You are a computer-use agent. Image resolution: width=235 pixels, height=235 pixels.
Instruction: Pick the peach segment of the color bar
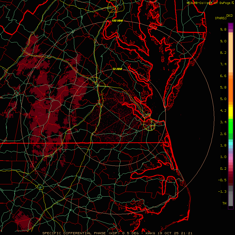point(231,54)
